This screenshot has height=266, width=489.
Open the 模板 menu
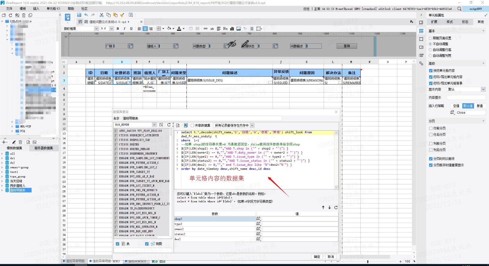click(23, 9)
